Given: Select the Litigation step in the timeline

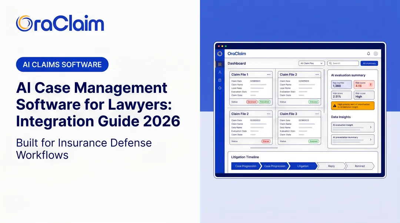Looking at the screenshot, I should (303, 166).
